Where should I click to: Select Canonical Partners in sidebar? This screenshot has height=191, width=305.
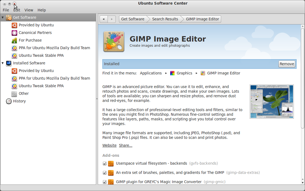pos(35,33)
